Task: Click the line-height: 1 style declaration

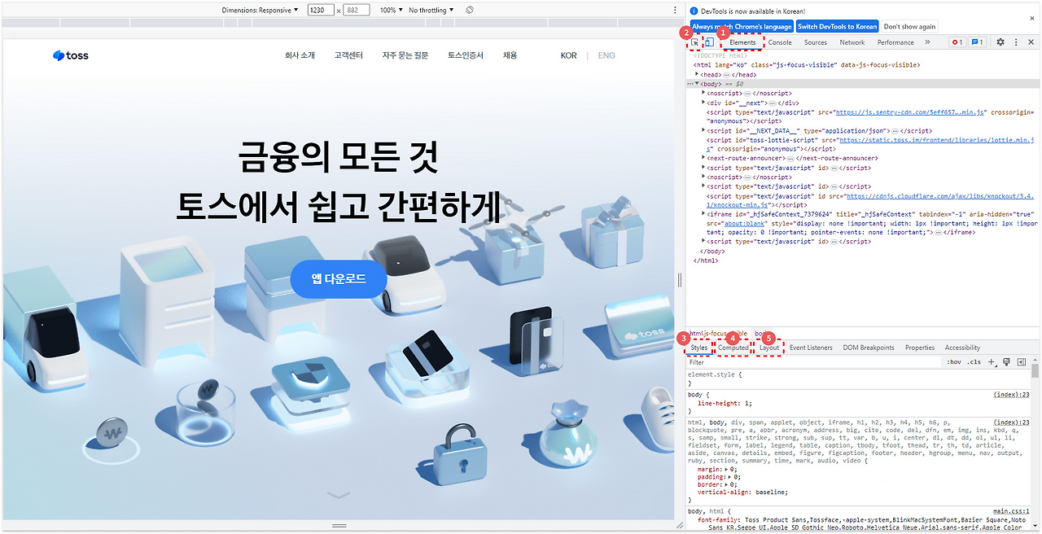Action: [725, 404]
